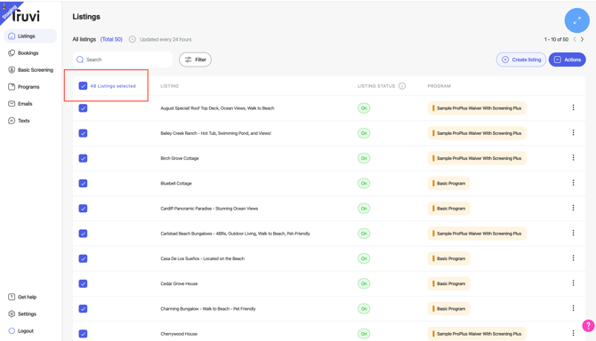Viewport: 596px width, 341px height.
Task: Click the 1 - 10 of 50 pagination text
Action: point(556,39)
